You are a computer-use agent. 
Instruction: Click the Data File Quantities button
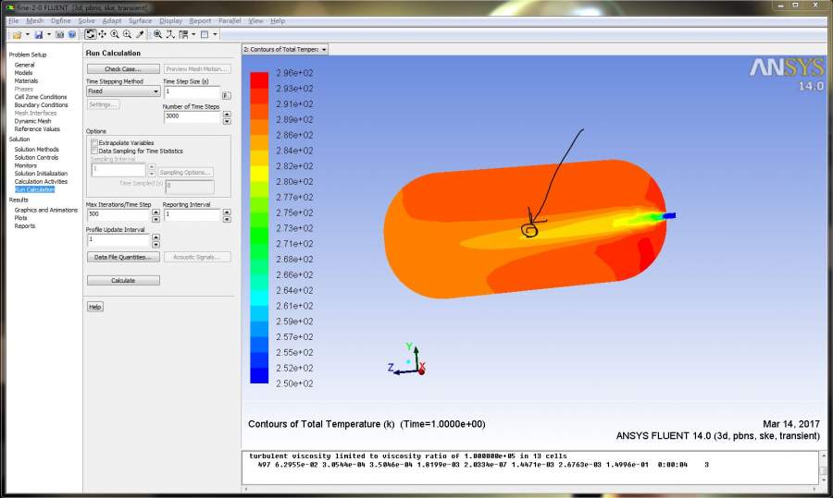click(x=123, y=257)
